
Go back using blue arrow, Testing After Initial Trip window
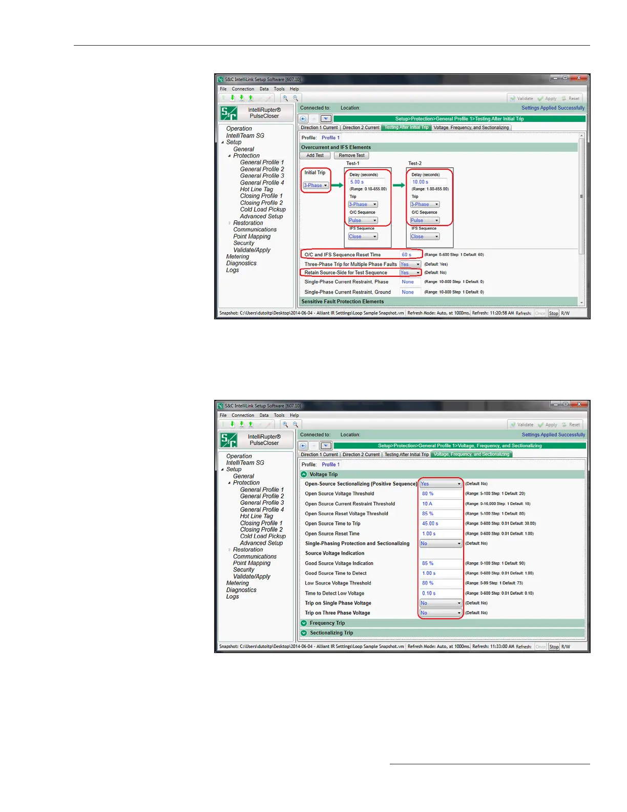303,118
